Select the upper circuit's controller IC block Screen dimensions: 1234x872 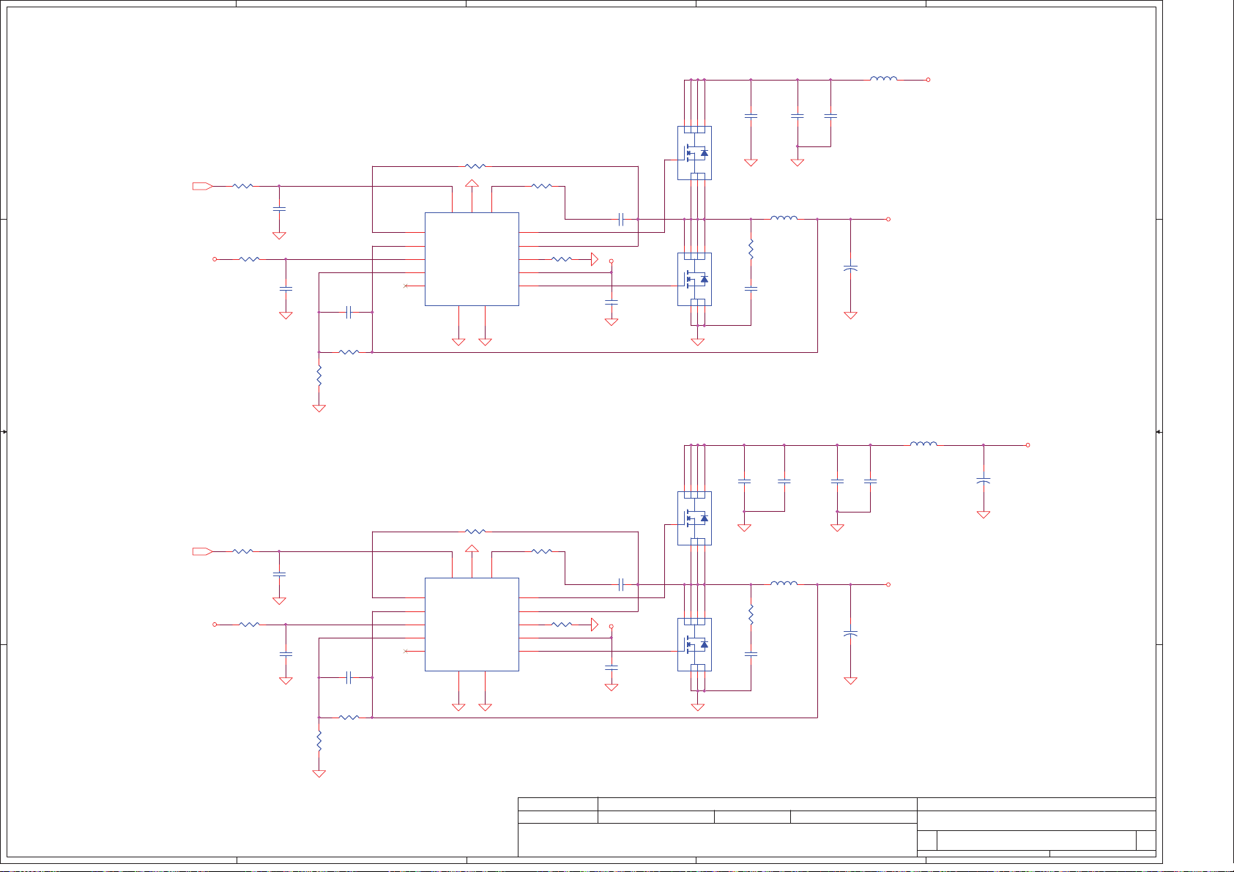pos(472,259)
